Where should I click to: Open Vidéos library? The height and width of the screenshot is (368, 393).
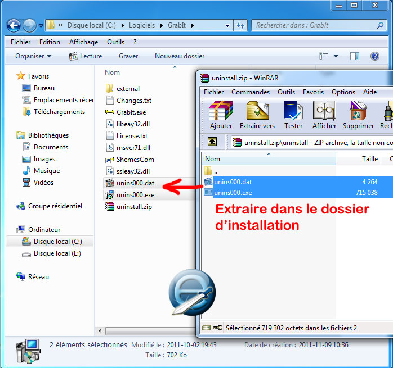pyautogui.click(x=38, y=183)
